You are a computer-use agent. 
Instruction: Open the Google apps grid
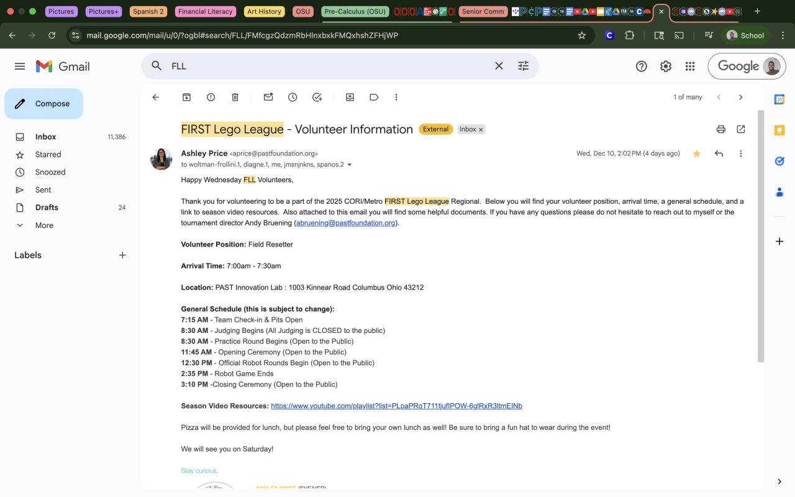[x=689, y=66]
